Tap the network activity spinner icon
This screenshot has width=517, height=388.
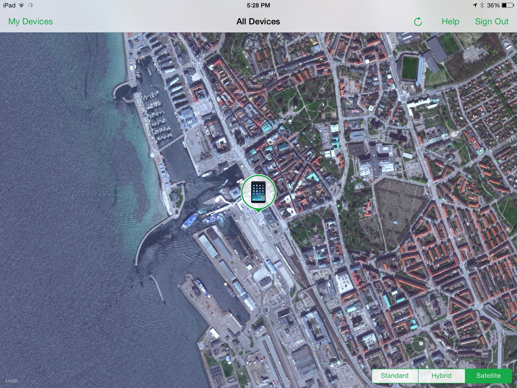pos(30,5)
